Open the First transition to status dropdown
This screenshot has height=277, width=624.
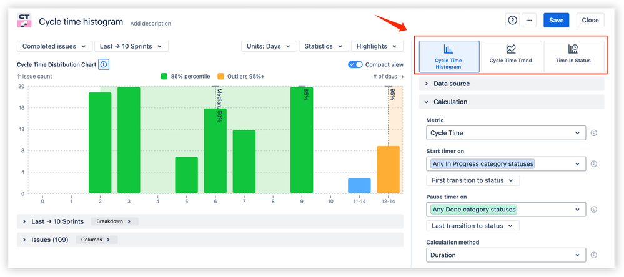[x=473, y=180]
